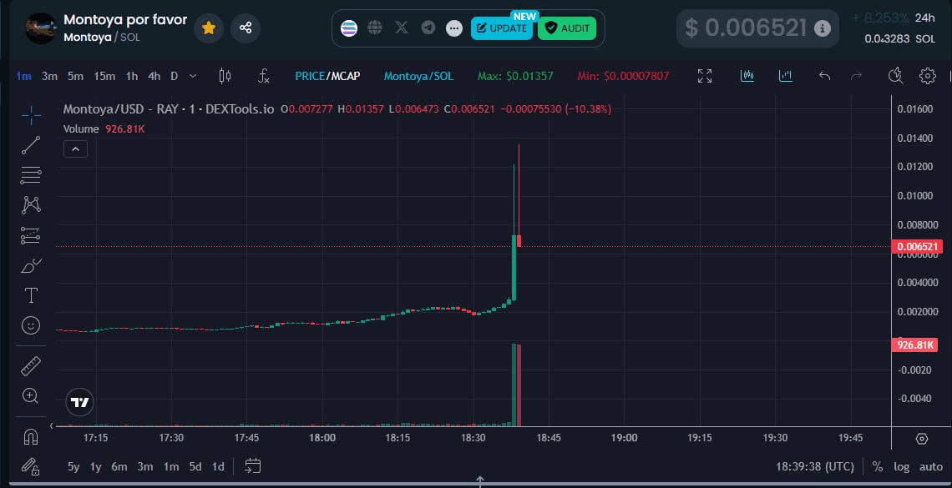Click the UPDATE button
This screenshot has height=488, width=952.
tap(502, 28)
